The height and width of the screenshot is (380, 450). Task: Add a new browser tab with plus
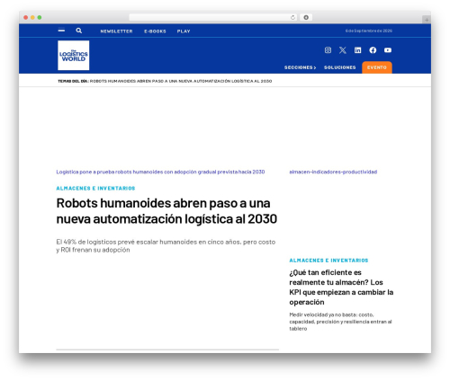click(x=427, y=20)
